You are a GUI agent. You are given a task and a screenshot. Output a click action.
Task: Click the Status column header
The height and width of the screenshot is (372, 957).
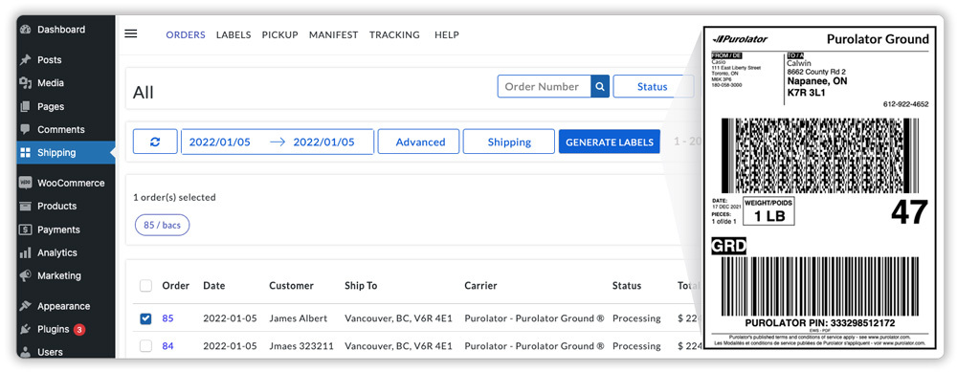point(627,285)
